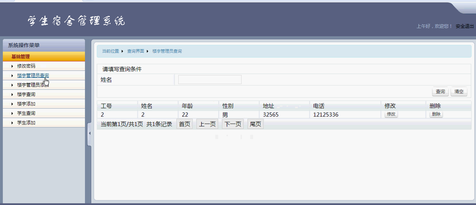Click 安全退出 logout link
The height and width of the screenshot is (205, 476).
(x=465, y=26)
